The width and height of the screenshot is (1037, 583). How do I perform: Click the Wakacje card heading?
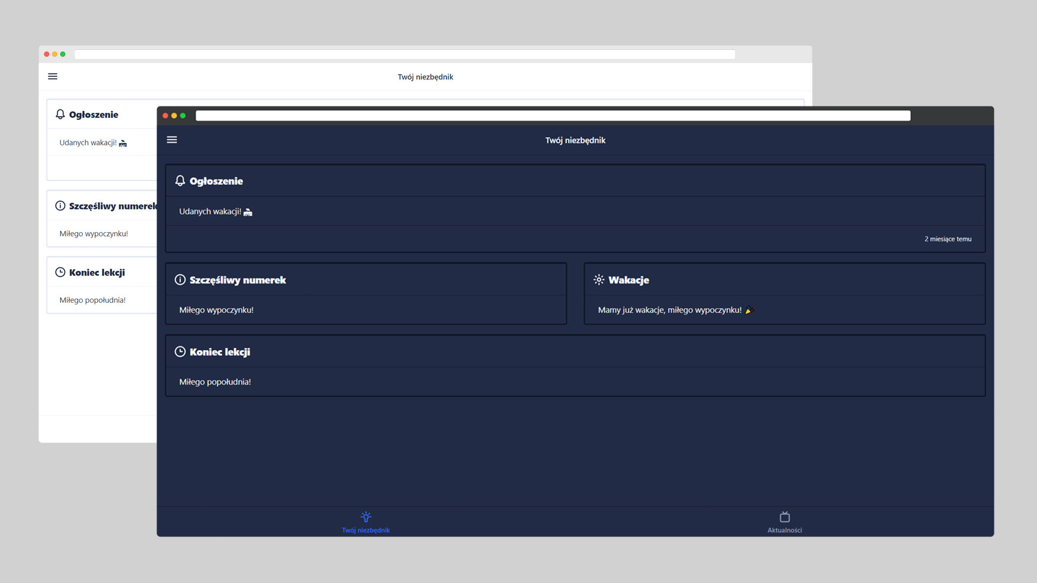[629, 280]
